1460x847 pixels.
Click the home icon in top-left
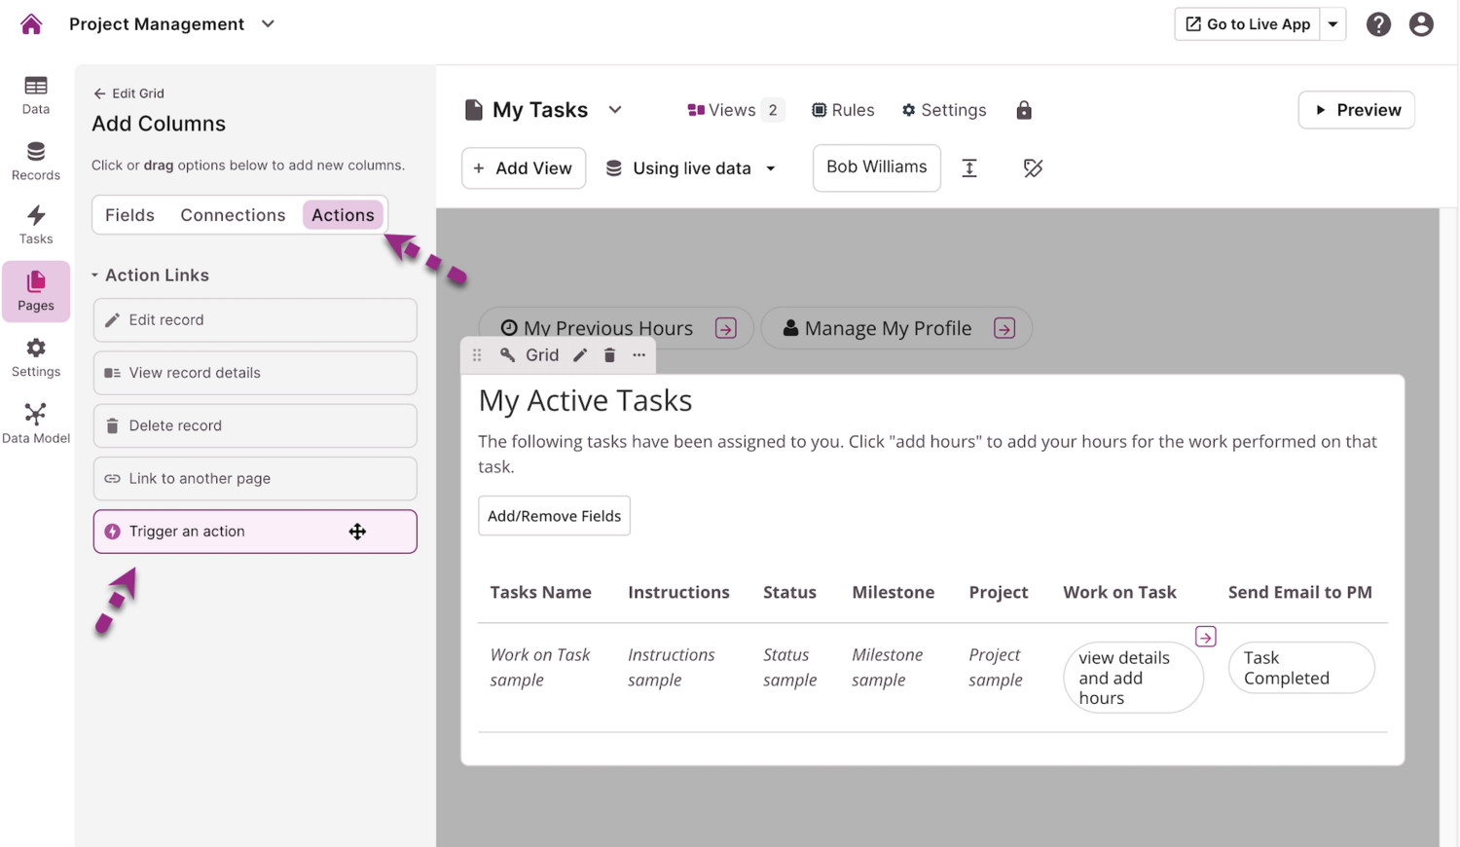(31, 24)
